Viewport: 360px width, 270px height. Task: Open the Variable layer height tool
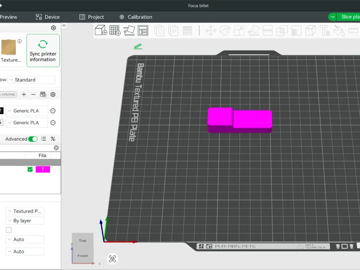pyautogui.click(x=187, y=31)
